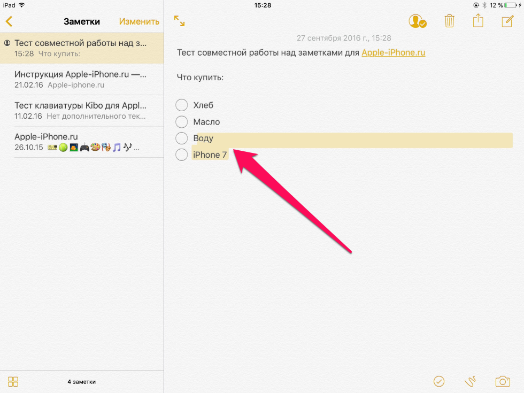Tap the highlighted Воду text
This screenshot has width=524, height=393.
203,138
